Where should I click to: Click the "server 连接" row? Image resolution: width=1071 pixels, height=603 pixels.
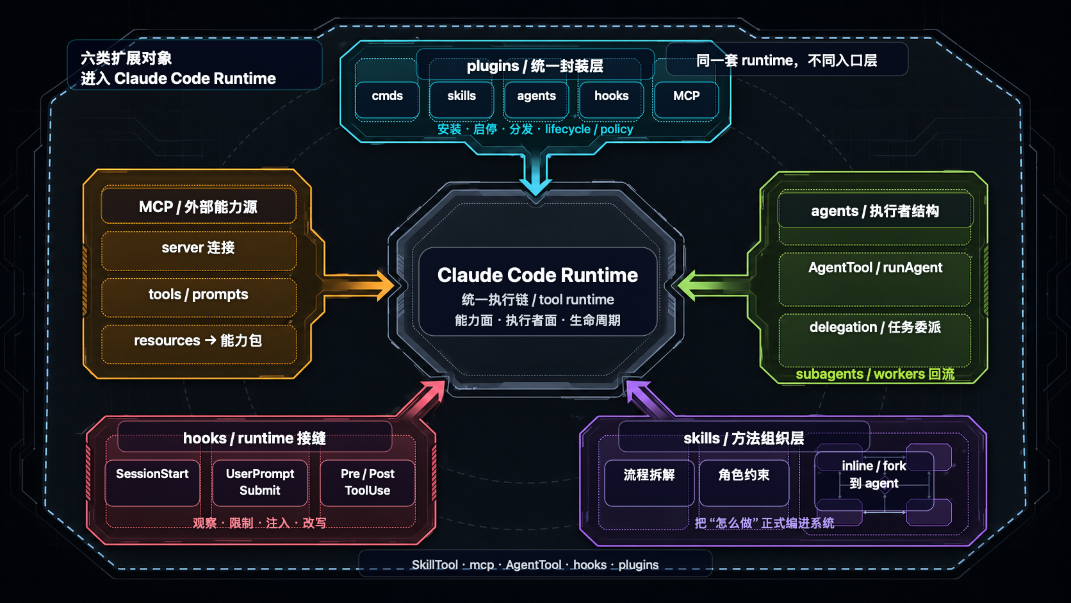click(199, 251)
